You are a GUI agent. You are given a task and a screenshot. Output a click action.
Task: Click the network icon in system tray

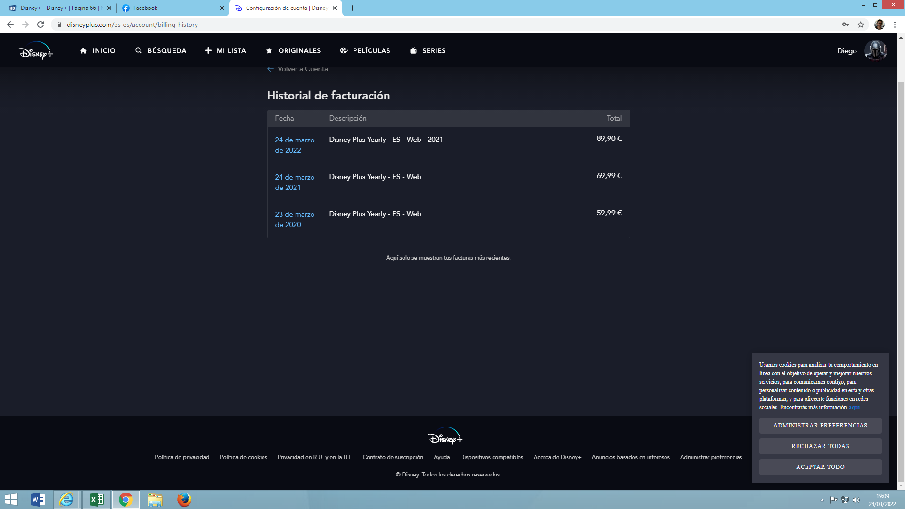[x=845, y=500]
